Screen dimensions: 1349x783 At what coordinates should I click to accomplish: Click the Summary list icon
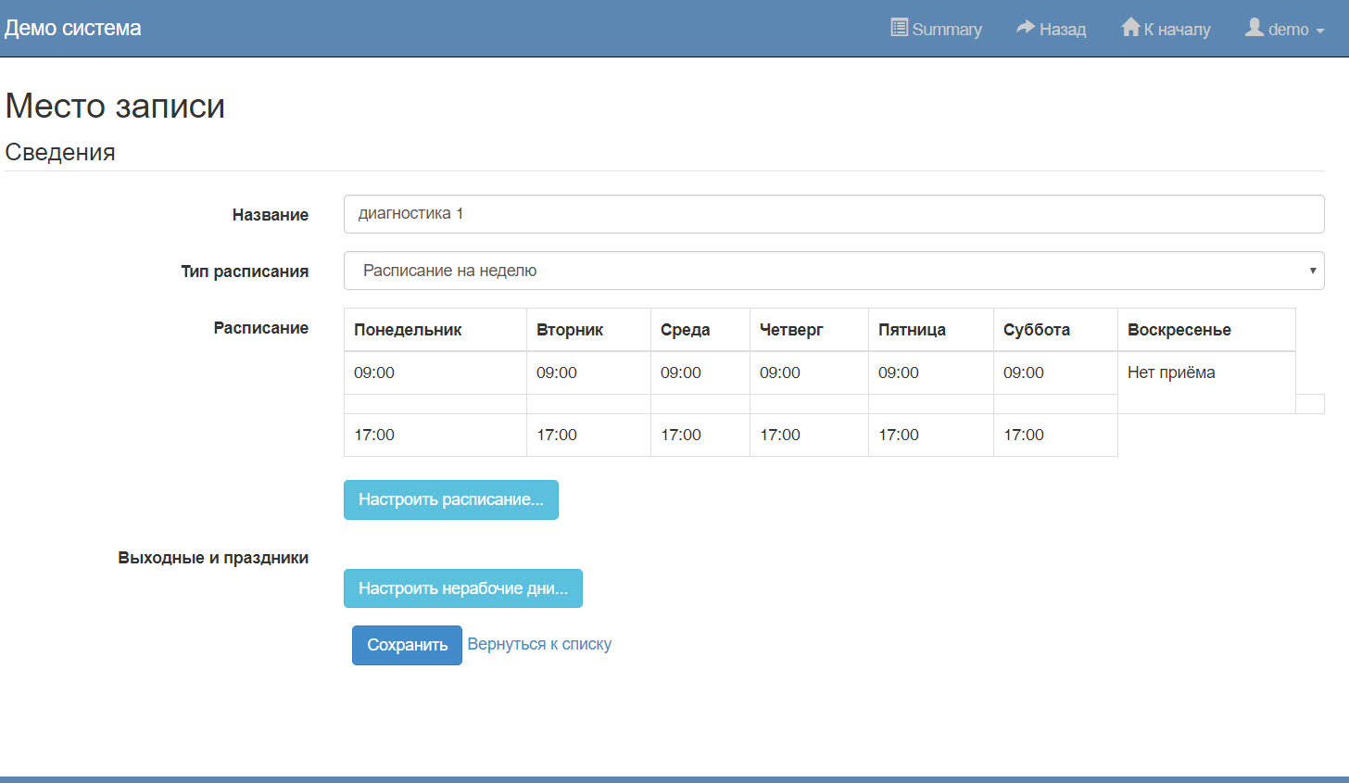(899, 28)
